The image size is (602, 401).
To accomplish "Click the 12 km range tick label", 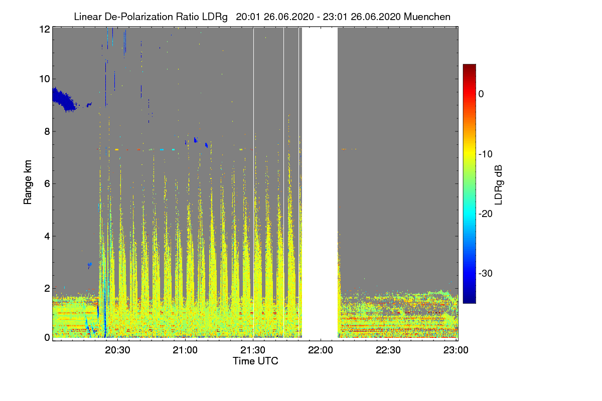I will pyautogui.click(x=45, y=29).
